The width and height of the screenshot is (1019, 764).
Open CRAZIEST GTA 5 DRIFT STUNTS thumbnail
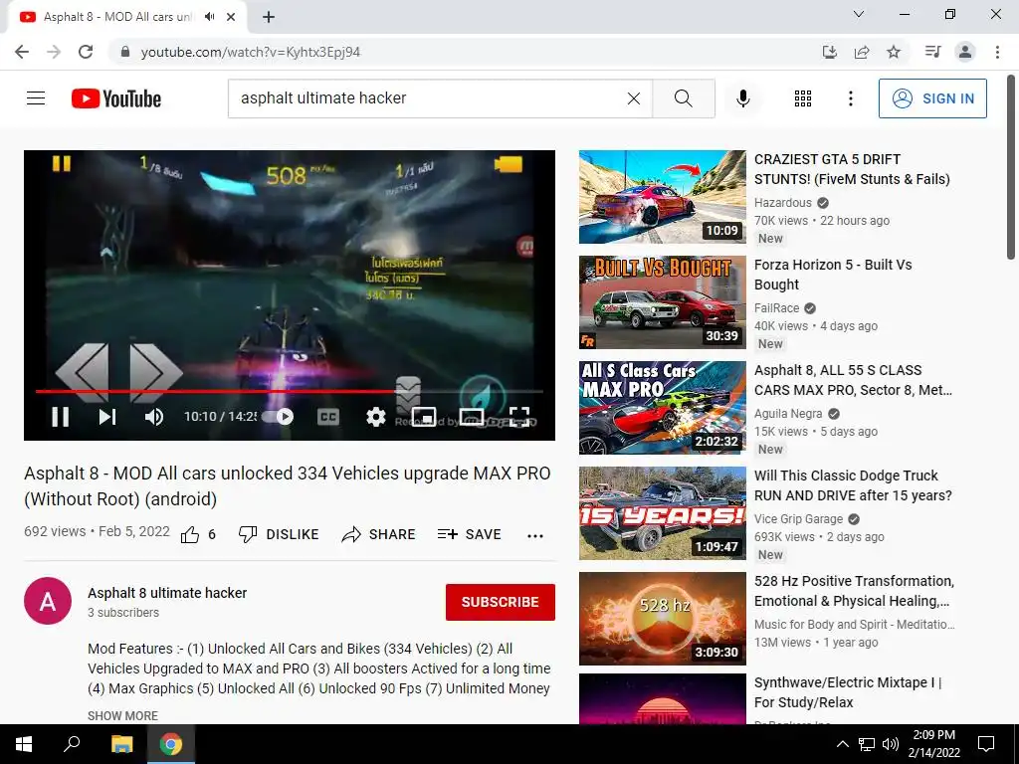(x=662, y=197)
